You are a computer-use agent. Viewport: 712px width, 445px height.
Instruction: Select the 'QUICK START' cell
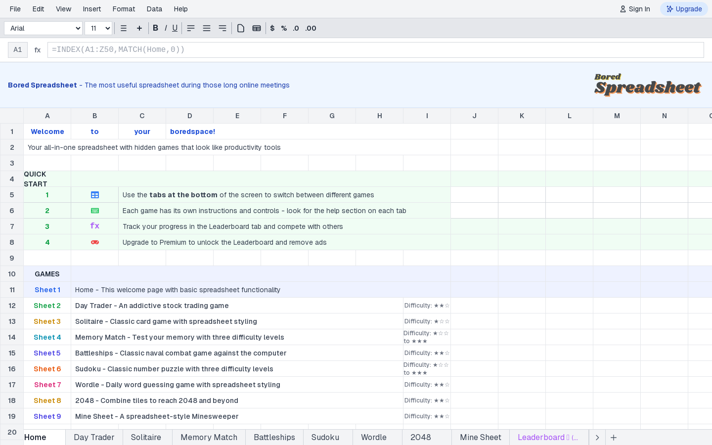pyautogui.click(x=47, y=179)
